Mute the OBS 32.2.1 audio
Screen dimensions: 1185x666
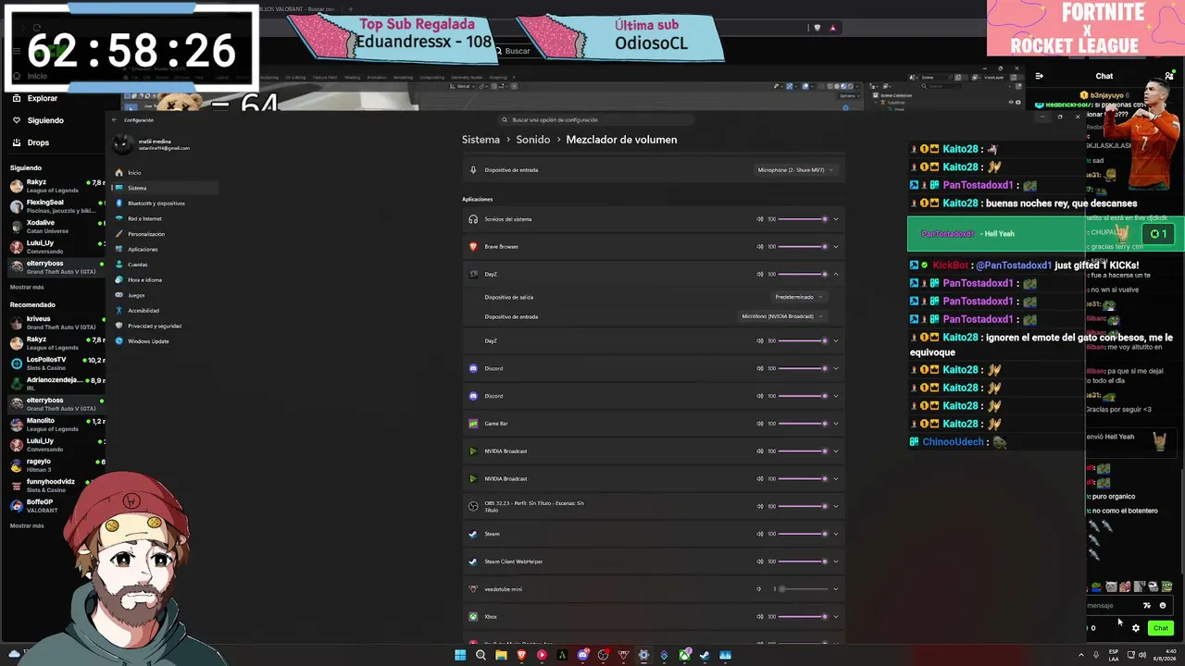[760, 506]
